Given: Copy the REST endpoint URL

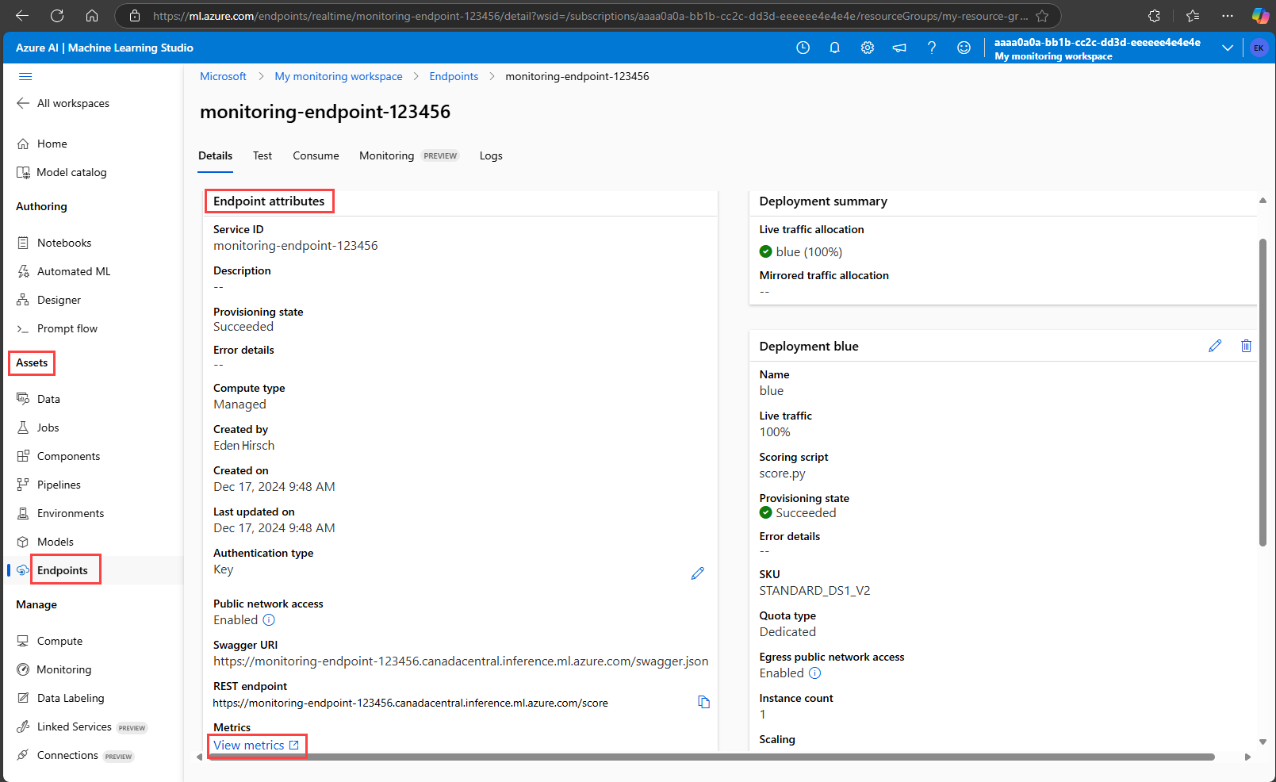Looking at the screenshot, I should (x=703, y=702).
